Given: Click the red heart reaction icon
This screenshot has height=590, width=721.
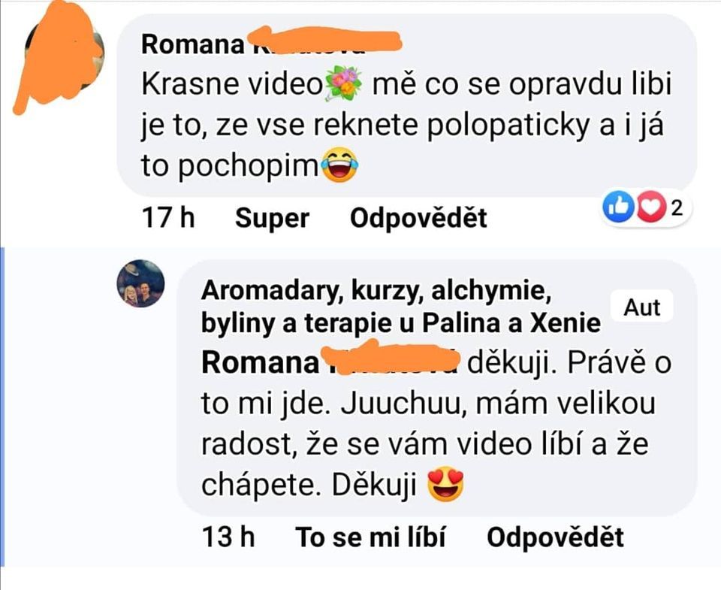Looking at the screenshot, I should coord(651,207).
